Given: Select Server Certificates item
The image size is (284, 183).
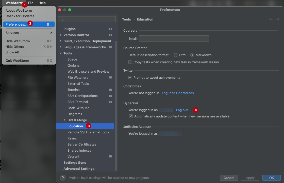Looking at the screenshot, I should tap(82, 144).
